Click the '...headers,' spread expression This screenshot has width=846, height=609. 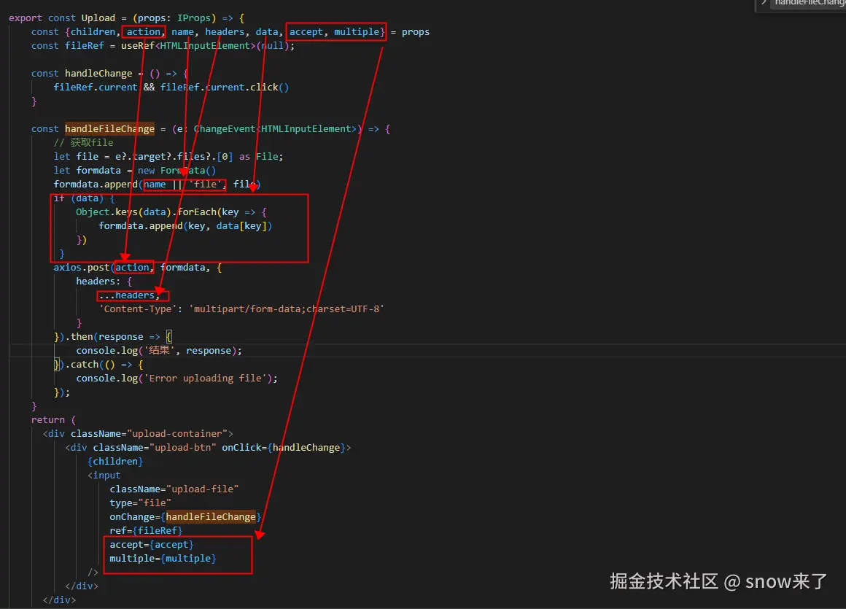pos(130,295)
